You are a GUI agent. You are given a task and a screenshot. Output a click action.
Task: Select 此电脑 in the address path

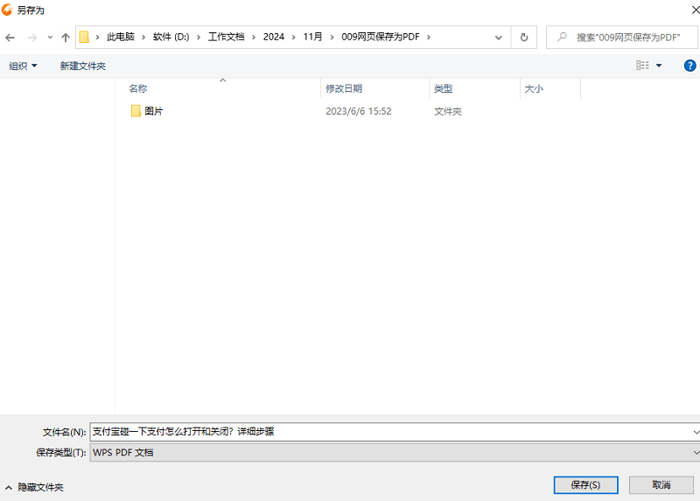click(x=121, y=37)
